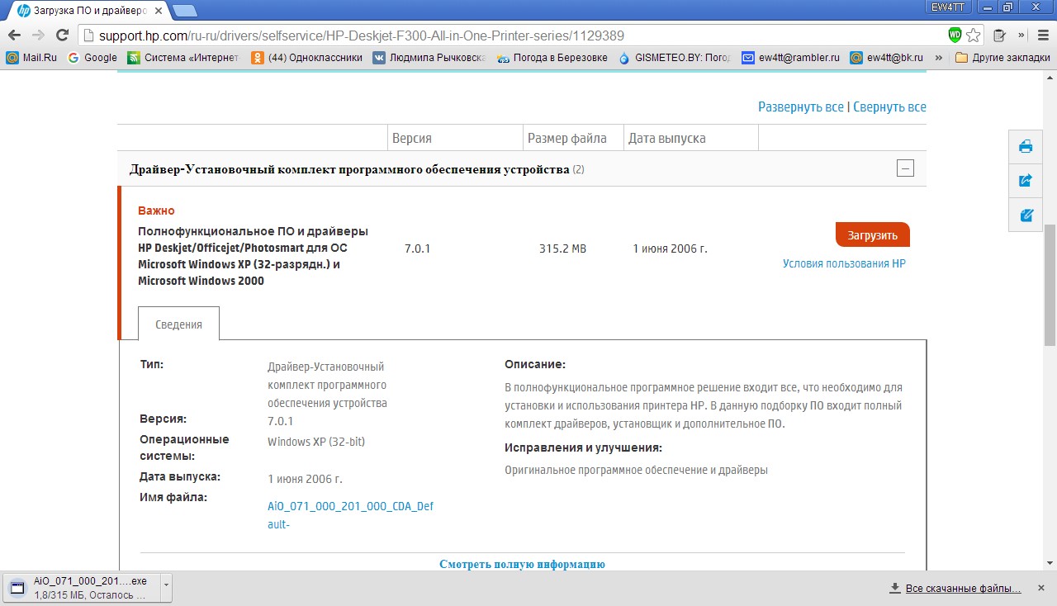Open the Mail.Ru bookmark
This screenshot has height=606, width=1057.
click(32, 58)
